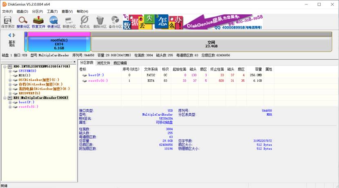
Task: Collapse the RD1 disk tree node
Action: tap(5, 98)
